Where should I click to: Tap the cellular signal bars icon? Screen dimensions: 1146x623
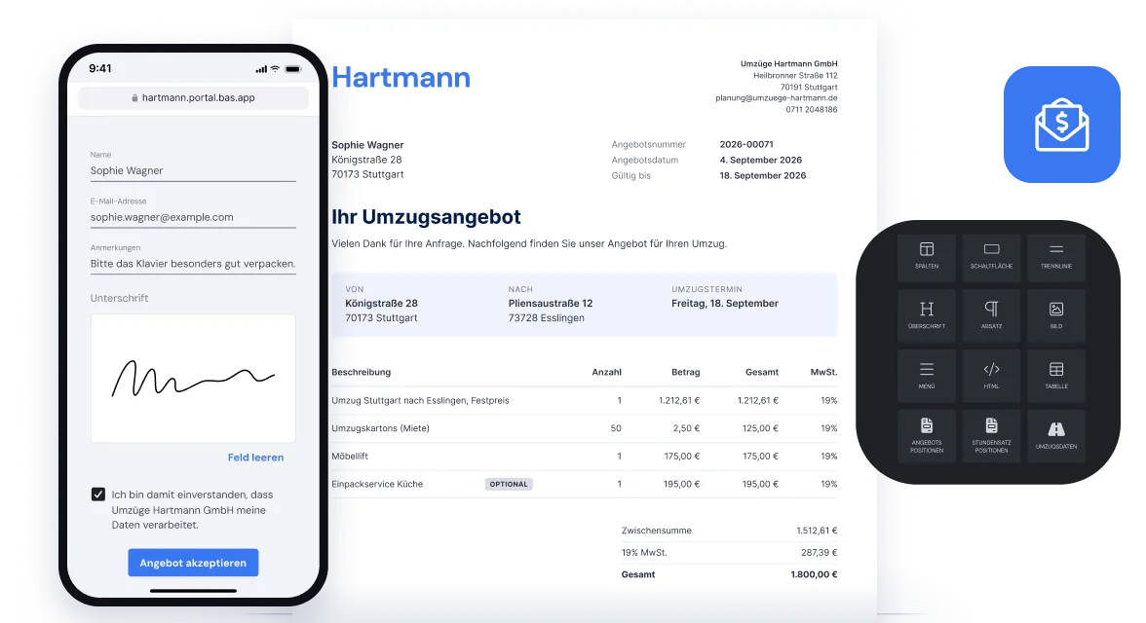click(261, 69)
